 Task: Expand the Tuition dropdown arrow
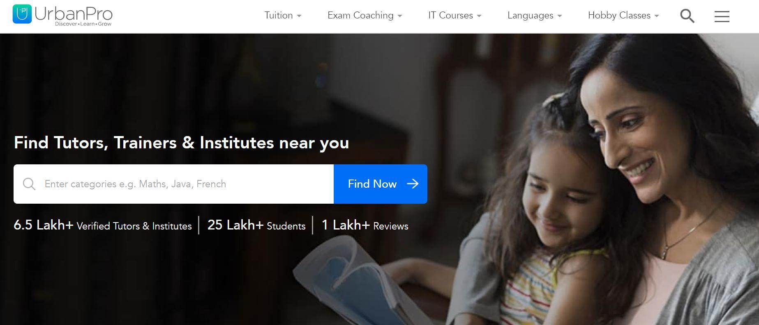click(x=299, y=16)
